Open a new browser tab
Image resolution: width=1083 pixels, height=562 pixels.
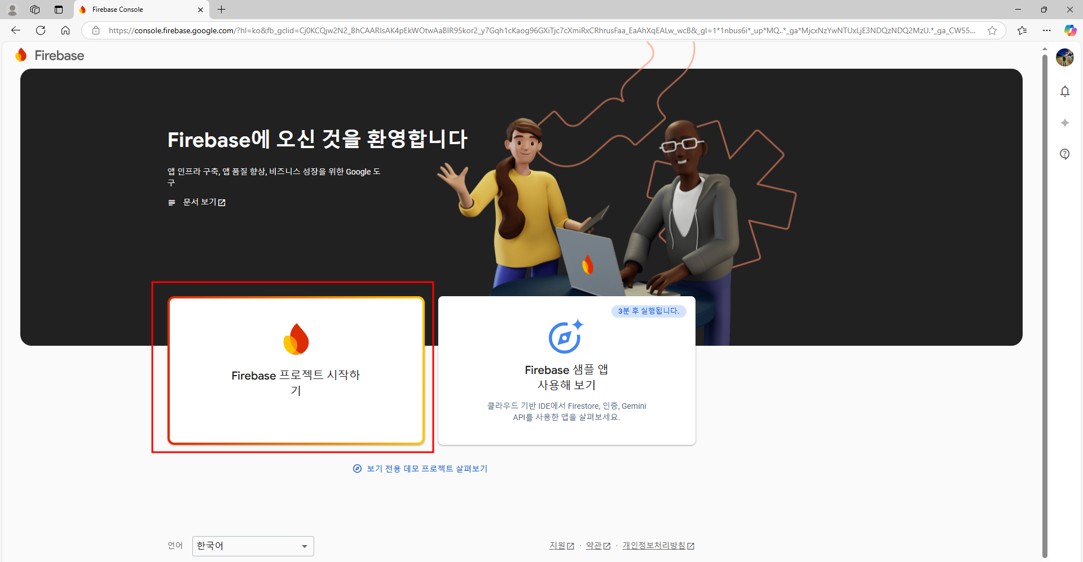(x=222, y=10)
